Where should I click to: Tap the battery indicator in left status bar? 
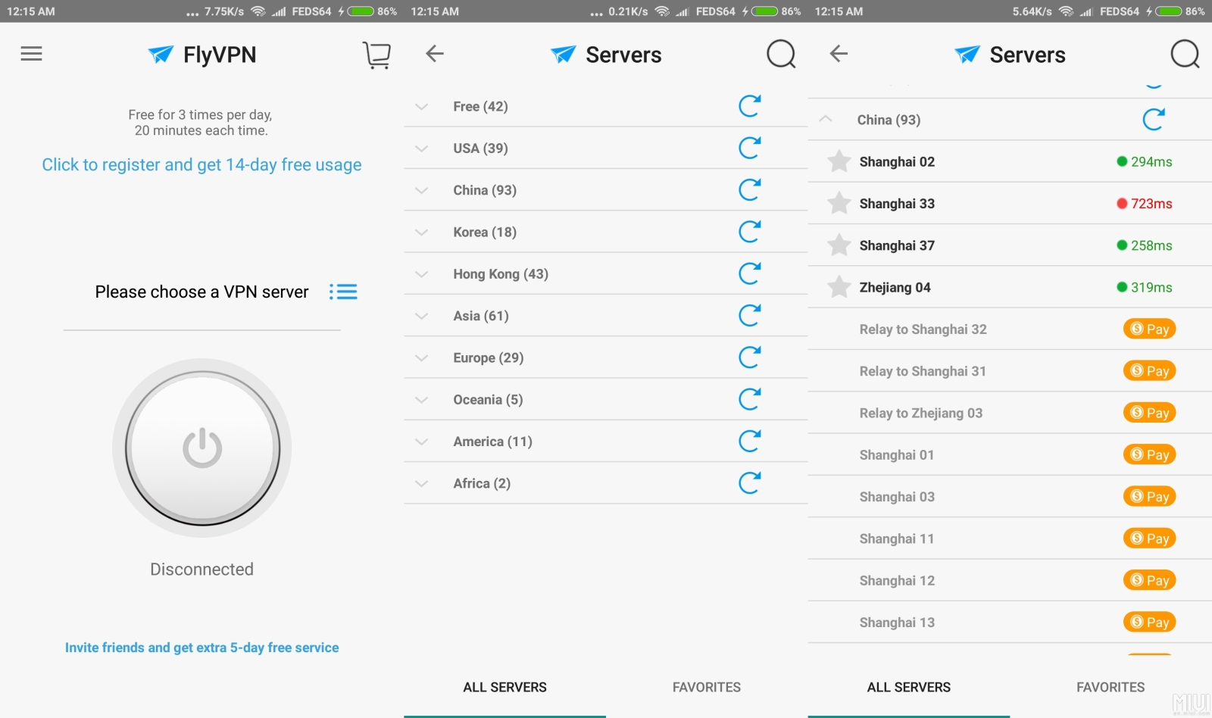pyautogui.click(x=361, y=11)
